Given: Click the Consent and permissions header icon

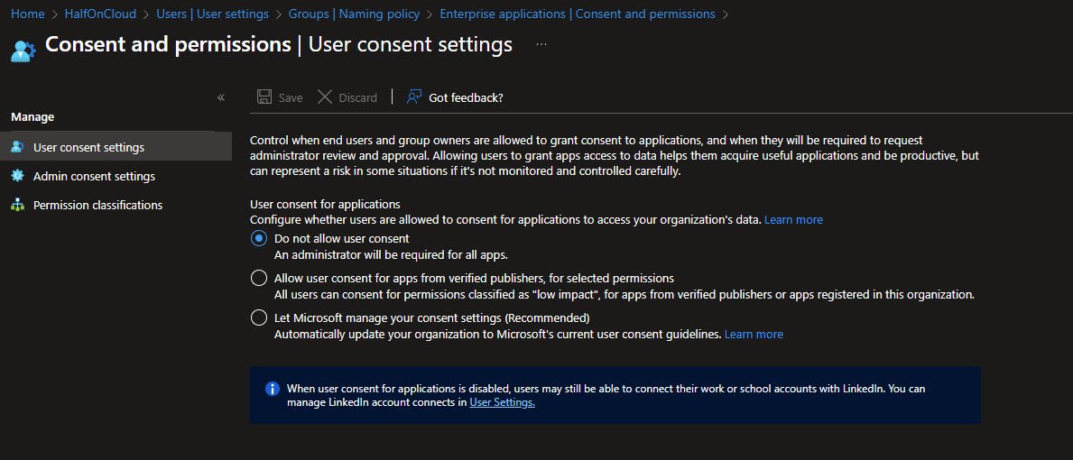Looking at the screenshot, I should click(23, 49).
